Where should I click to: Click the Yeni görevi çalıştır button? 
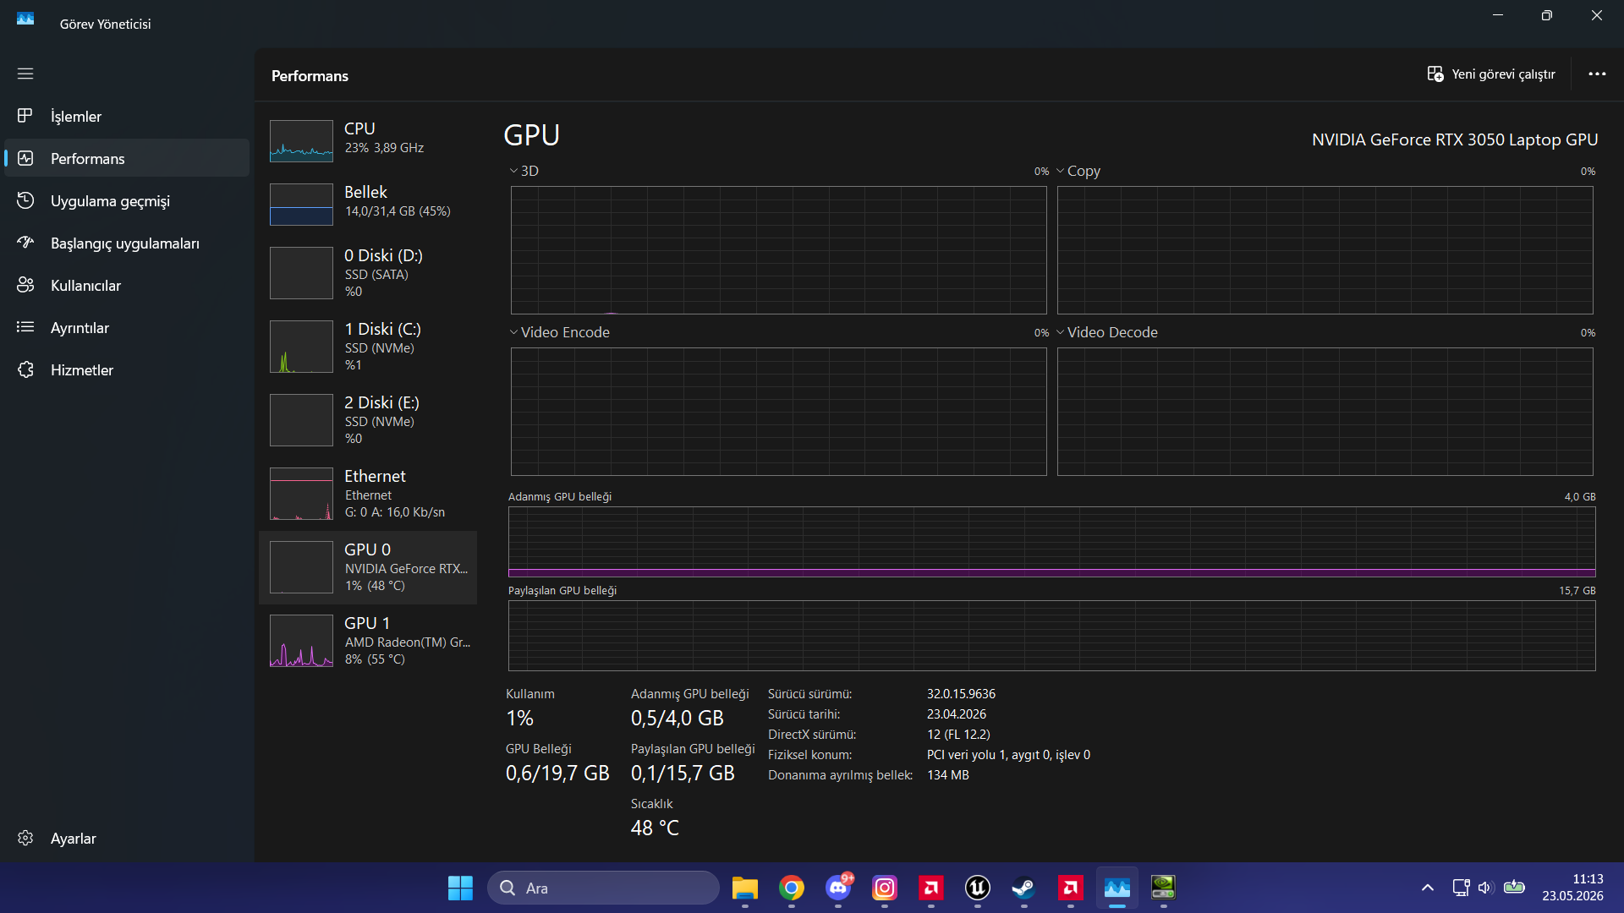pyautogui.click(x=1491, y=74)
